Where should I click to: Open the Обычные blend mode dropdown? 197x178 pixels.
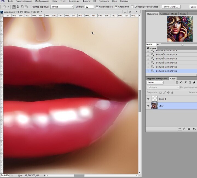(163, 87)
